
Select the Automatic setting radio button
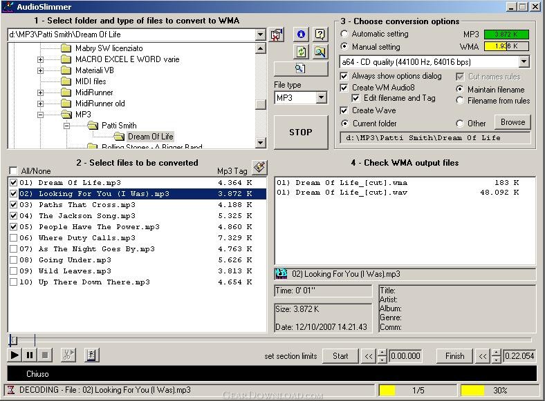pos(344,34)
